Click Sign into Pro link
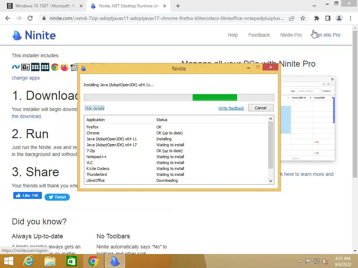The width and height of the screenshot is (358, 268). click(326, 35)
